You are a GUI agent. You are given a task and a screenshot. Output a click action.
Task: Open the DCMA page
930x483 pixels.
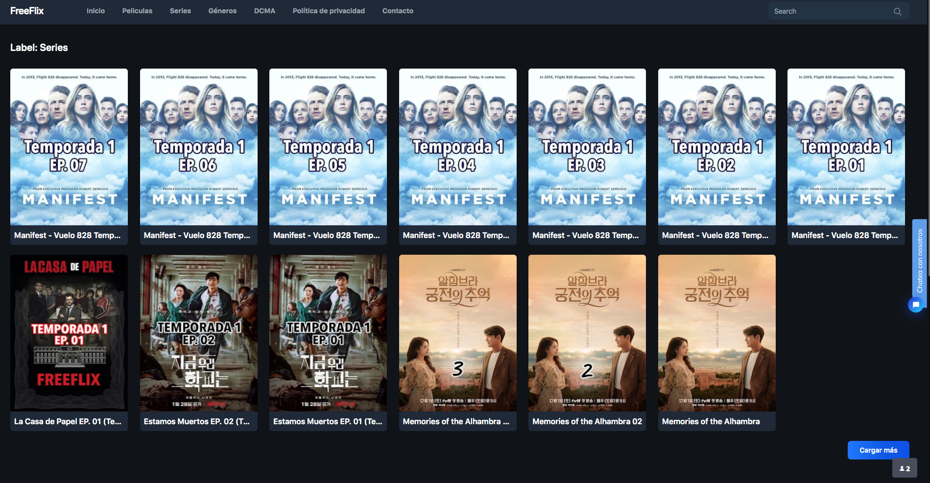click(264, 11)
